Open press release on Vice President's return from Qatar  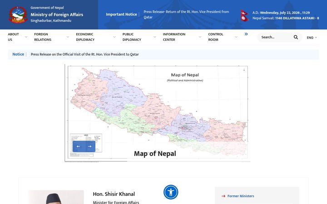tap(186, 15)
